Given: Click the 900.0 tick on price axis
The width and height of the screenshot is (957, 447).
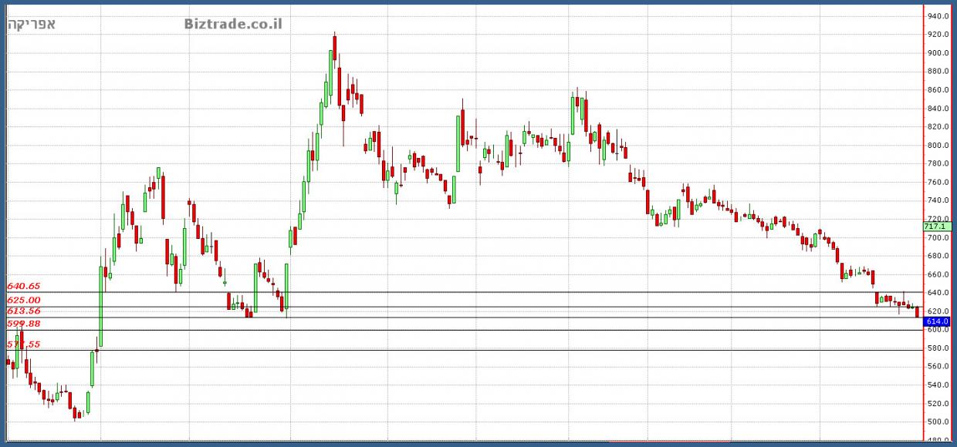Looking at the screenshot, I should click(938, 53).
